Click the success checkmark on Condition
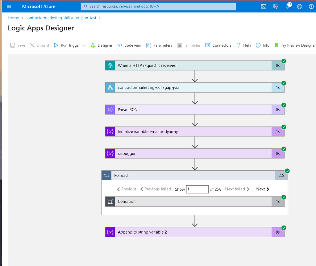The width and height of the screenshot is (316, 266). tap(284, 197)
